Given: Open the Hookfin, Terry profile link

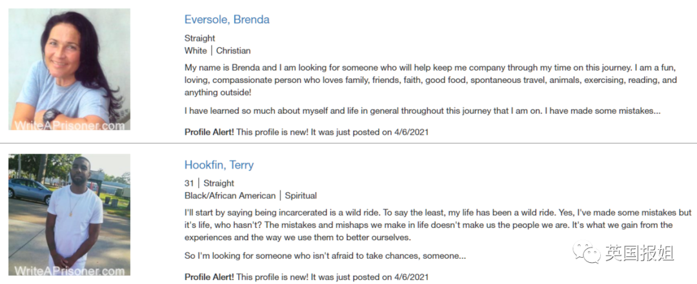Looking at the screenshot, I should 219,165.
